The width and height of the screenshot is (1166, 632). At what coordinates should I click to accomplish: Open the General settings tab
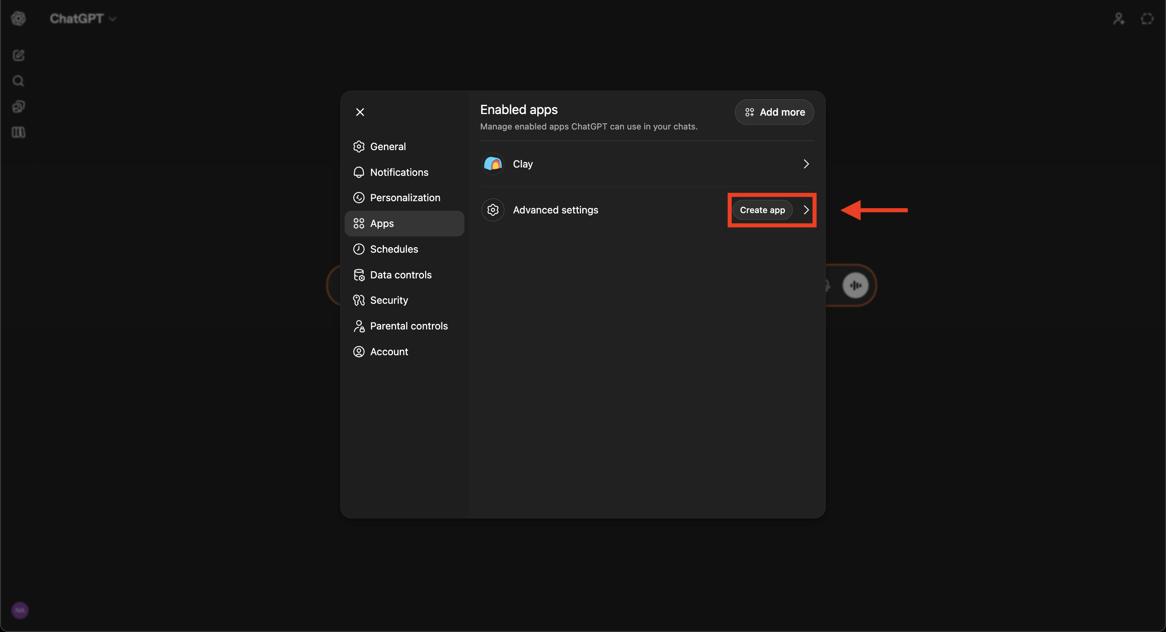click(x=404, y=147)
